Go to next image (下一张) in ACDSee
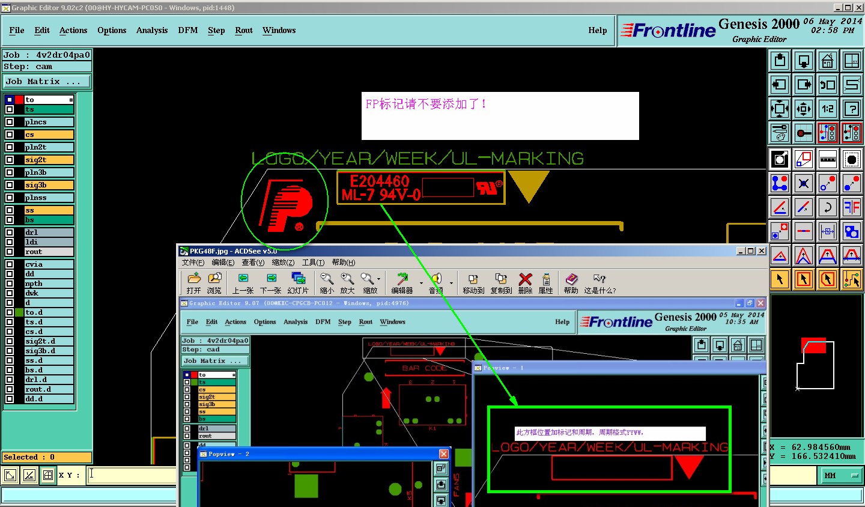Screen dimensions: 865x507 271,283
